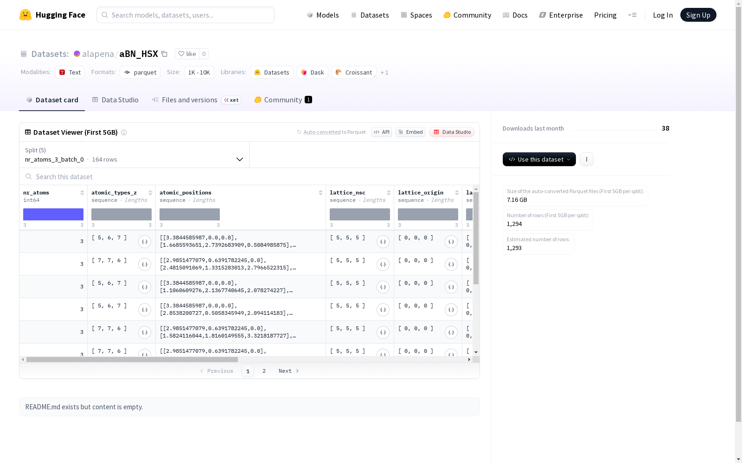Screen dimensions: 742x463
Task: Expand lattice_nsc cell in first row
Action: pyautogui.click(x=383, y=242)
